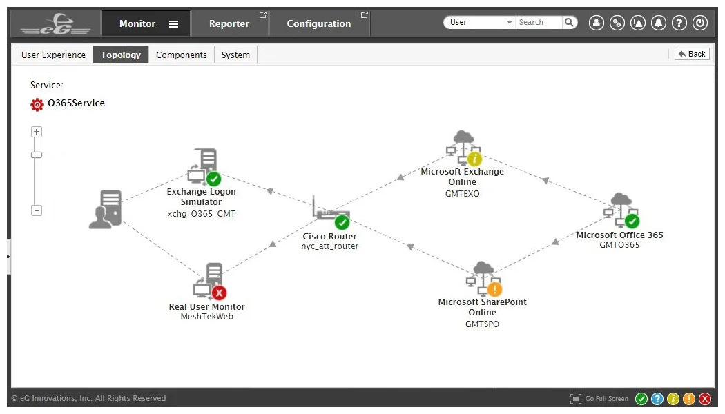725x414 pixels.
Task: Click the Back button
Action: point(692,54)
